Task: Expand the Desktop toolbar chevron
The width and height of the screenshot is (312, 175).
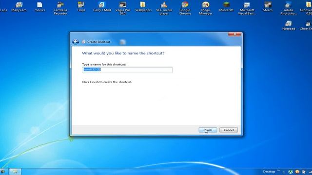Action: click(278, 171)
